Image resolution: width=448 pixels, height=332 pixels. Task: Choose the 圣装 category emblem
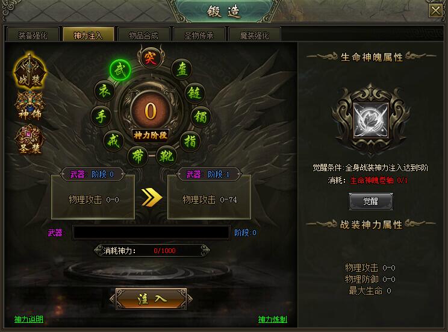point(30,140)
